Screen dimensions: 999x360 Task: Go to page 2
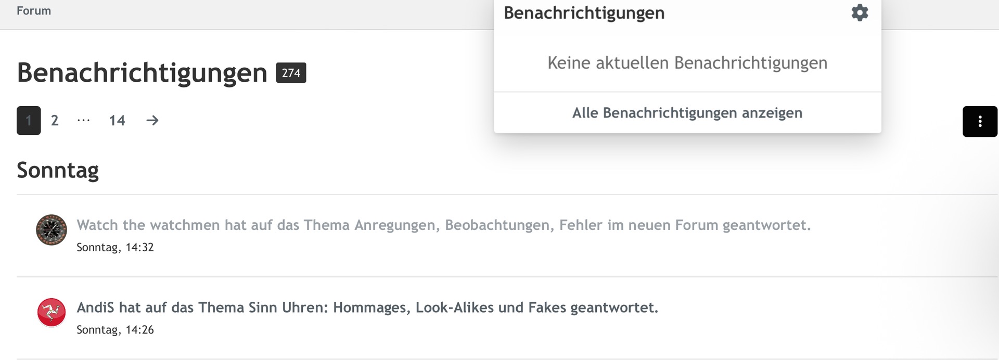tap(55, 121)
